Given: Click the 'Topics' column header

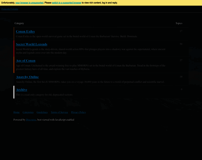Looking at the screenshot, I should tap(179, 23).
